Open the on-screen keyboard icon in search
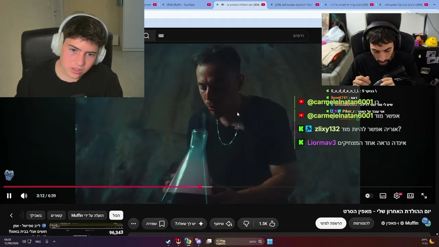The image size is (439, 247). point(161,36)
